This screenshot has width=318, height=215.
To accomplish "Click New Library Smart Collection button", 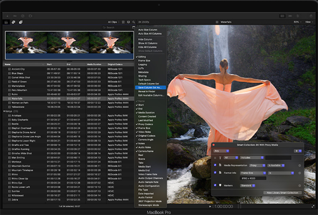I will [282, 193].
